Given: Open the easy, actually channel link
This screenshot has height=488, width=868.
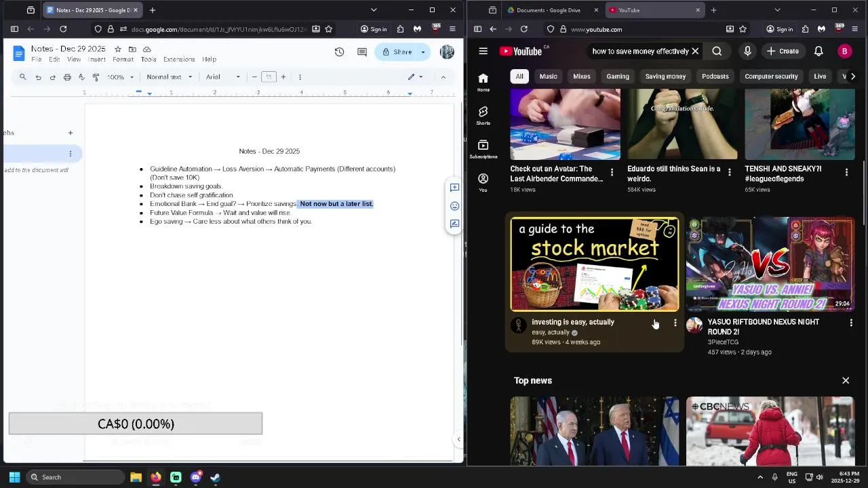Looking at the screenshot, I should point(551,333).
